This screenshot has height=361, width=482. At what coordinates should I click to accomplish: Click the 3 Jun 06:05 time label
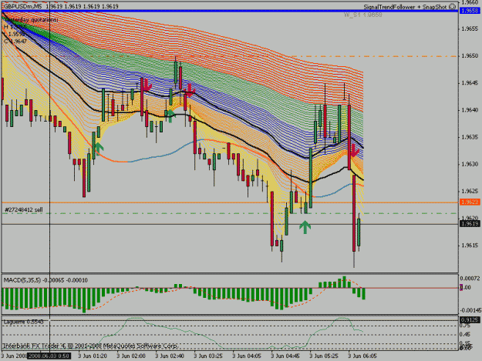point(362,356)
